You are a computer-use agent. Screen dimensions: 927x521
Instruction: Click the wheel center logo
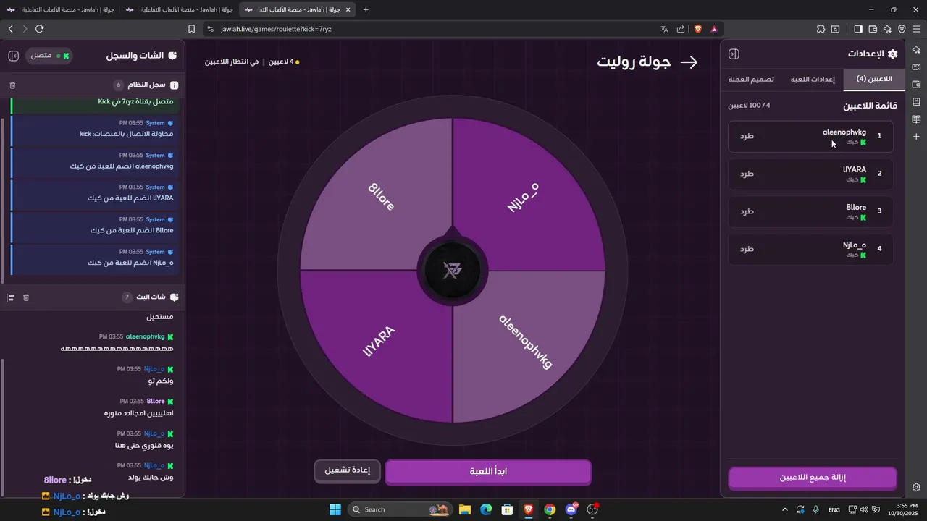(x=453, y=271)
